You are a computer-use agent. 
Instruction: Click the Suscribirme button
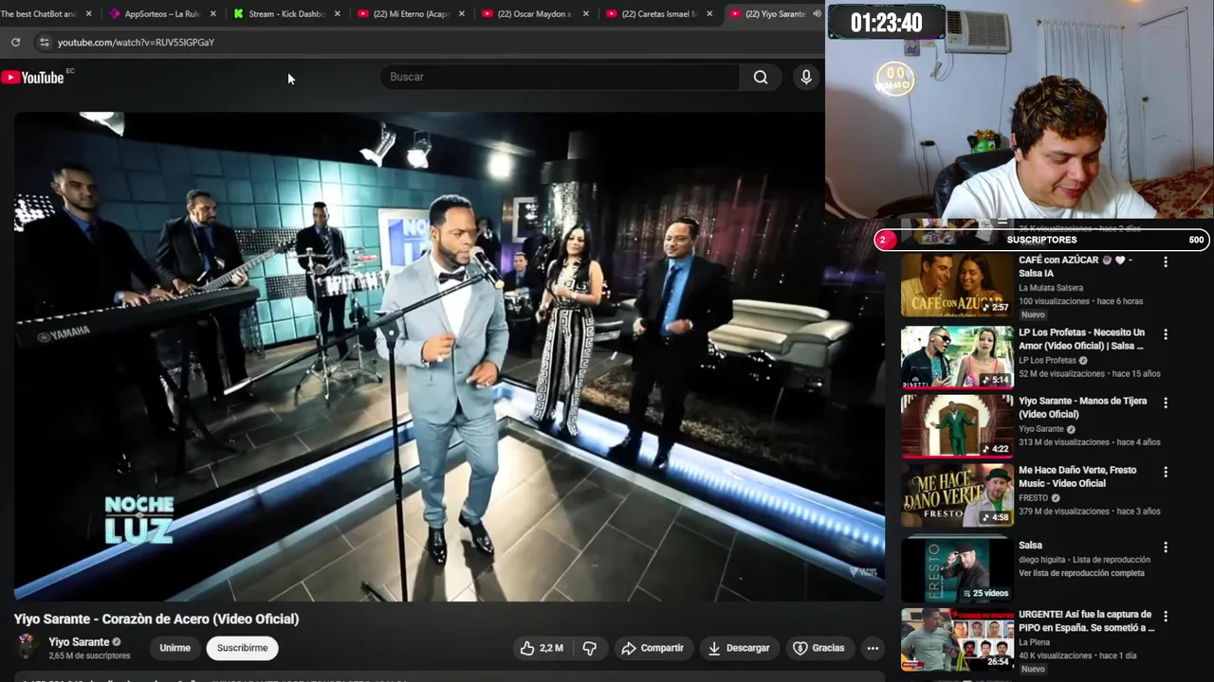pyautogui.click(x=242, y=648)
